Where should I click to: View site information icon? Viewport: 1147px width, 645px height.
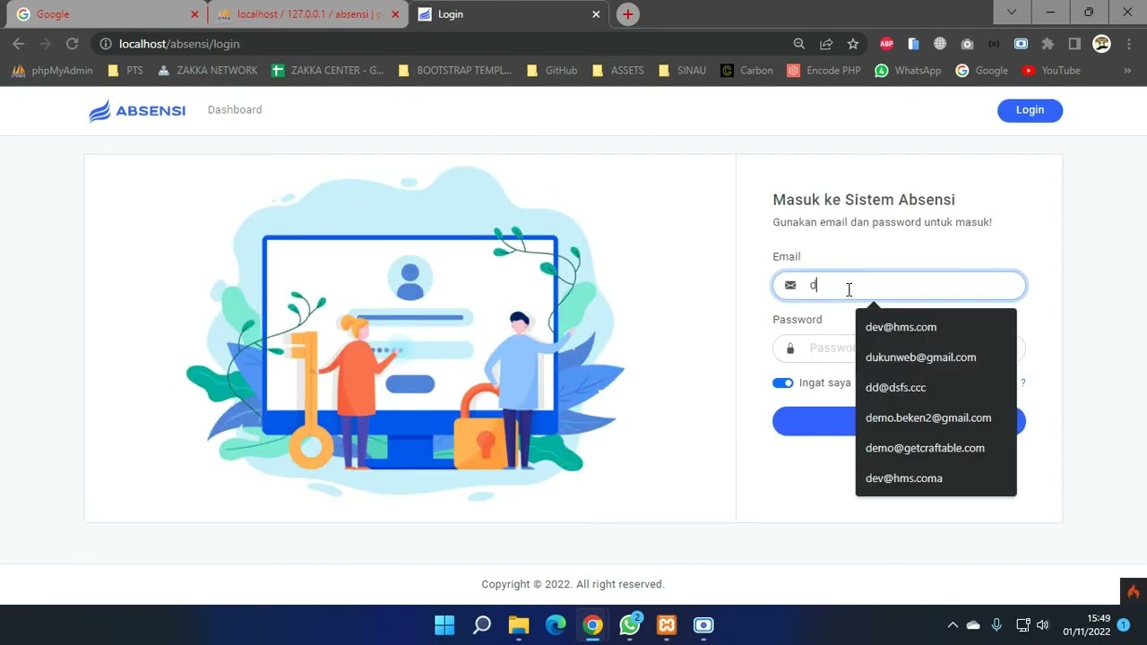(105, 44)
